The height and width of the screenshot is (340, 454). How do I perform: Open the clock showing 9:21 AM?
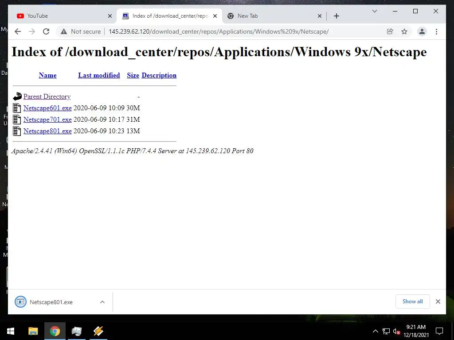416,331
